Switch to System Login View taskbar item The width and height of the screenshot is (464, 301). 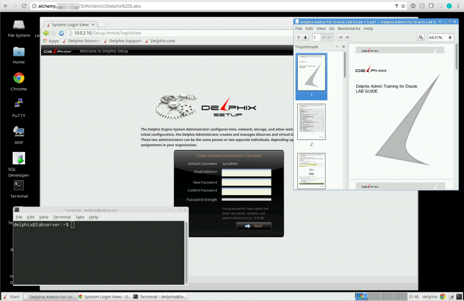105,296
